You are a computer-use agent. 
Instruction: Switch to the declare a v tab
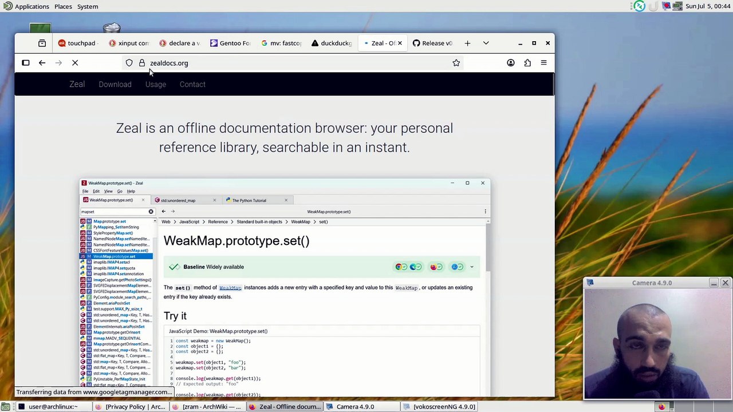pos(179,43)
